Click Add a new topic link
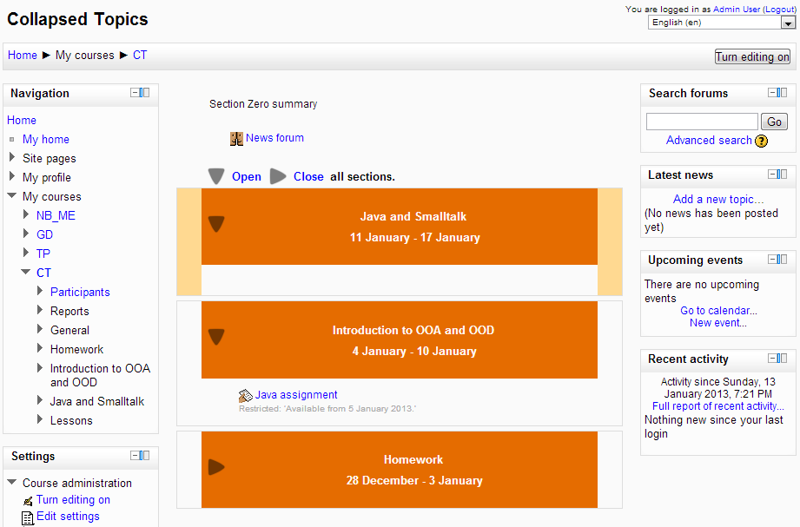The height and width of the screenshot is (527, 800). coord(717,199)
